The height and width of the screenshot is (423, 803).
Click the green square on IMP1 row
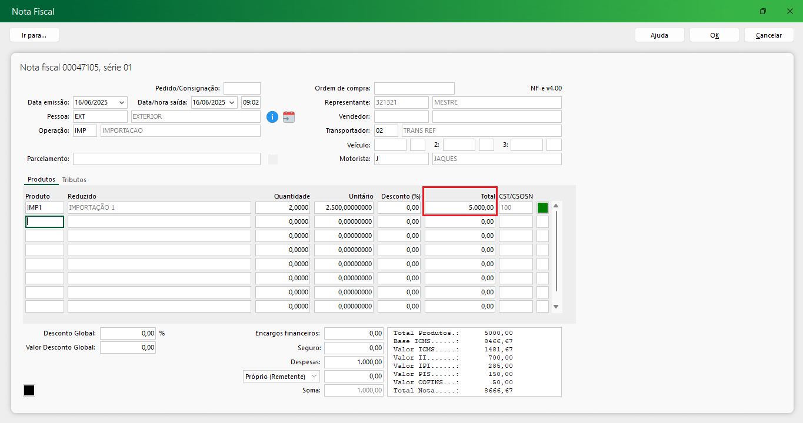pos(542,207)
